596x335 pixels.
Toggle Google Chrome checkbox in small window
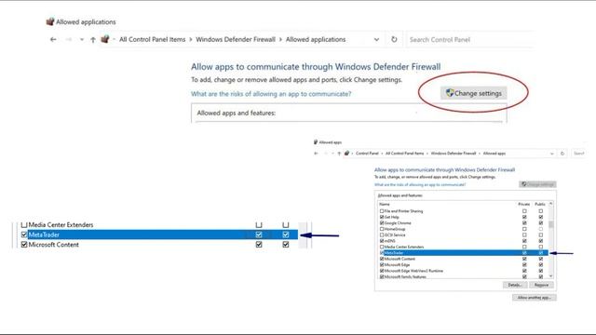pos(382,223)
